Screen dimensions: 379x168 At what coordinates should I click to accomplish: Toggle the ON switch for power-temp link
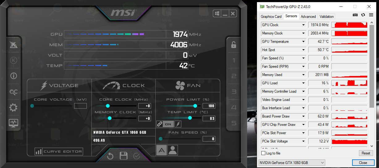(168, 124)
